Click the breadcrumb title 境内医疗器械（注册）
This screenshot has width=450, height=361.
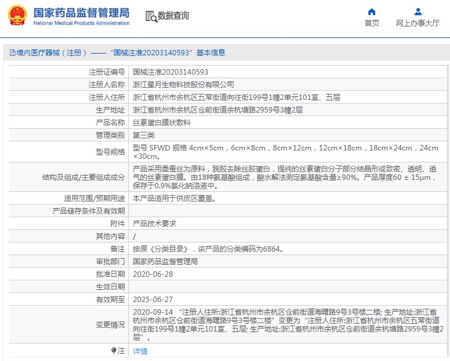51,53
